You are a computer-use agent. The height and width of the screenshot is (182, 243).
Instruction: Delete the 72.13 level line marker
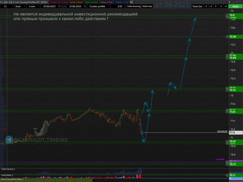click(x=227, y=90)
